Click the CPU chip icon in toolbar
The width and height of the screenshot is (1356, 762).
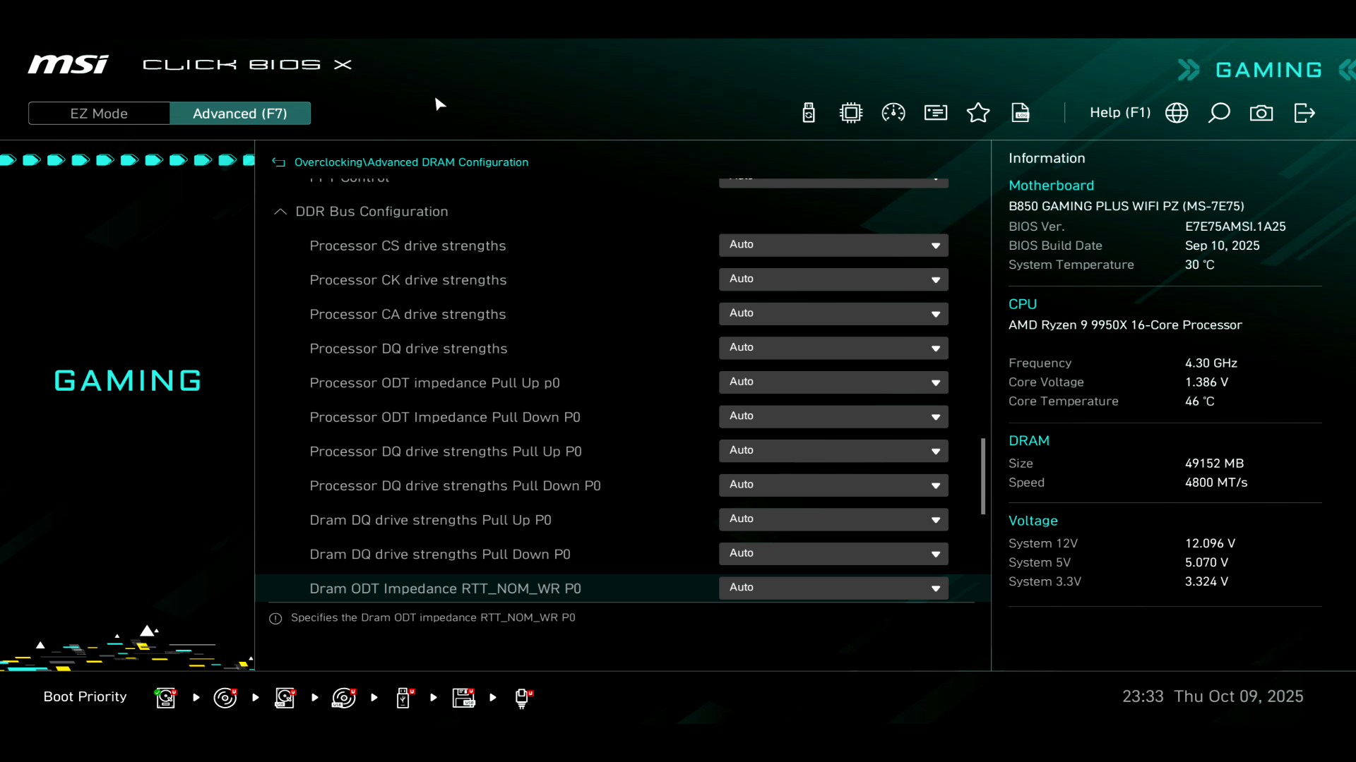851,113
